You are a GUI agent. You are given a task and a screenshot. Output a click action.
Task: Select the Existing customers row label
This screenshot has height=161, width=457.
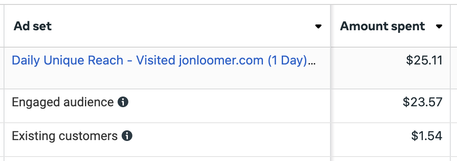tap(65, 136)
